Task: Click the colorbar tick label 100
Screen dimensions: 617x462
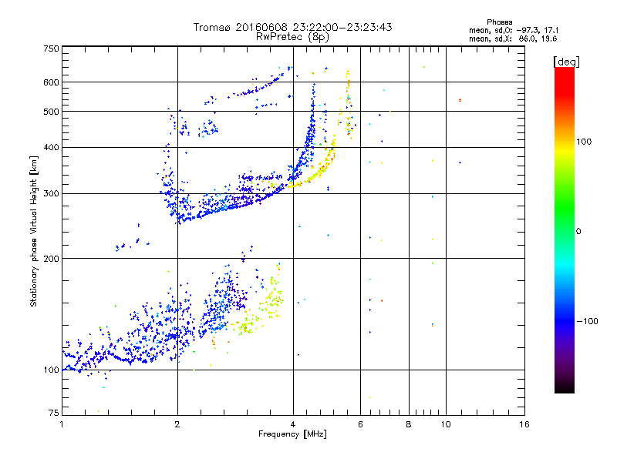Action: (584, 142)
